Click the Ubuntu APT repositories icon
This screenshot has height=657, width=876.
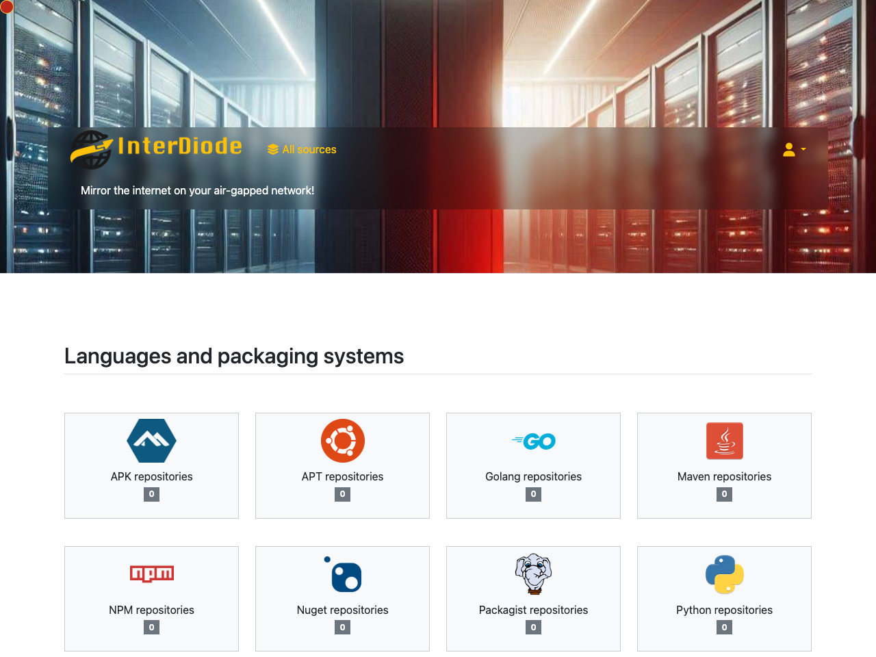coord(342,441)
